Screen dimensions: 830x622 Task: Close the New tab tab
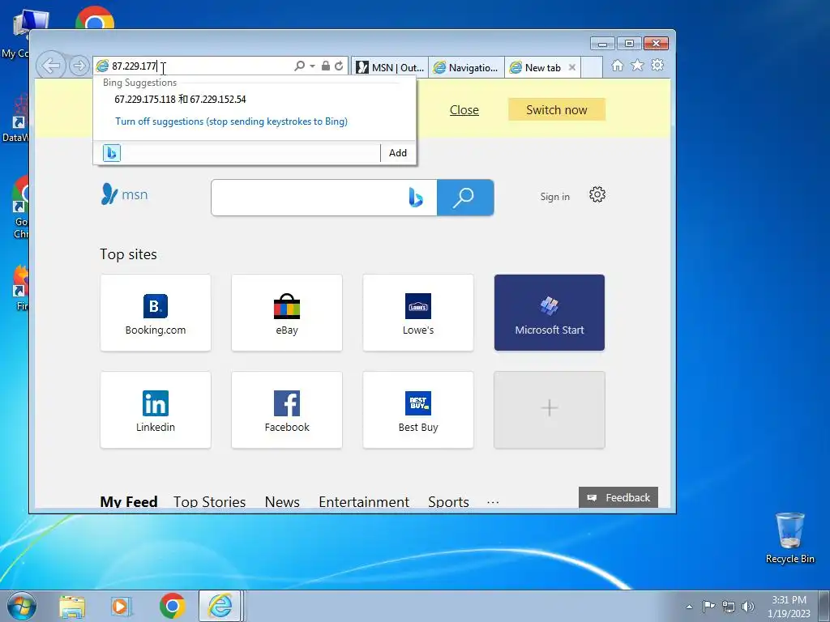(572, 67)
